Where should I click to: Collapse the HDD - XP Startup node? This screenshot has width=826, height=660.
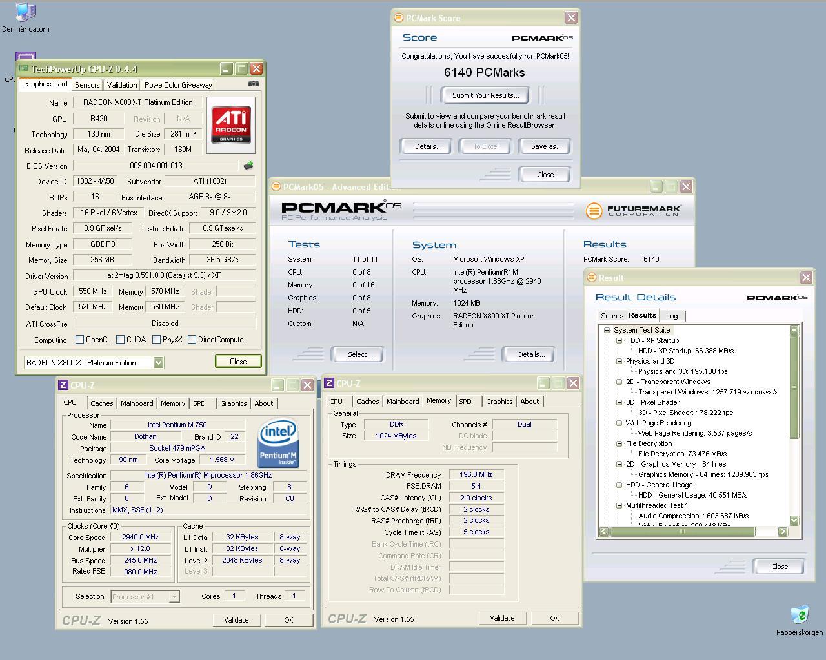[x=618, y=340]
